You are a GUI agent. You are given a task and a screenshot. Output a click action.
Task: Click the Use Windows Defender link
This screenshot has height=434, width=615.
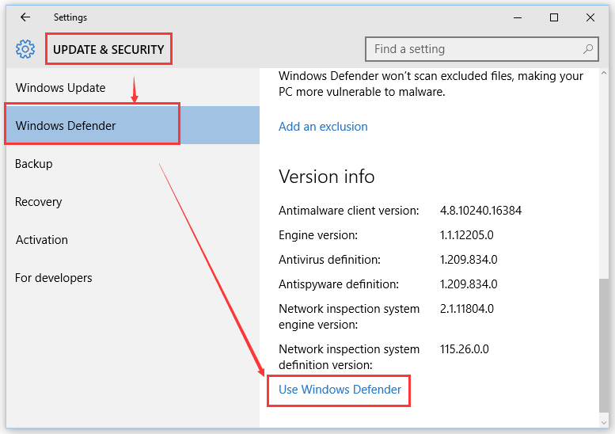340,390
